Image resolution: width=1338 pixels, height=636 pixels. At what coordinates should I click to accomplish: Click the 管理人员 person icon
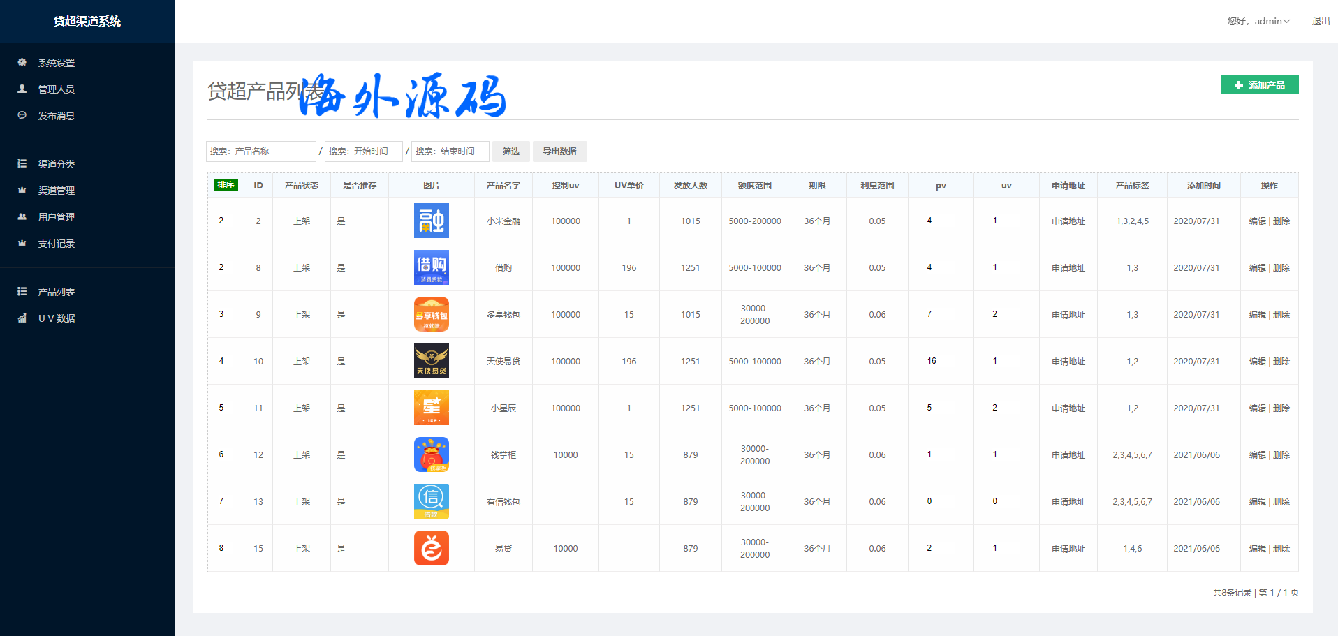(22, 89)
